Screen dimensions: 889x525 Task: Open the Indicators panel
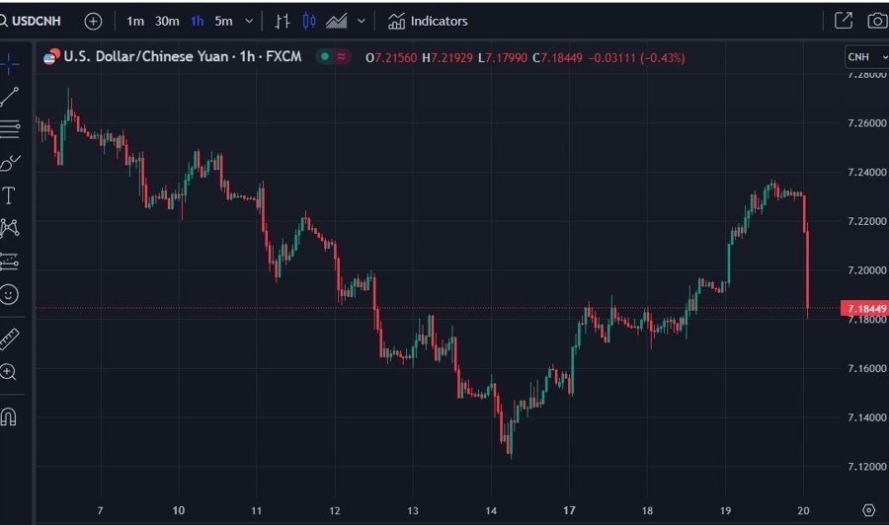pyautogui.click(x=429, y=21)
